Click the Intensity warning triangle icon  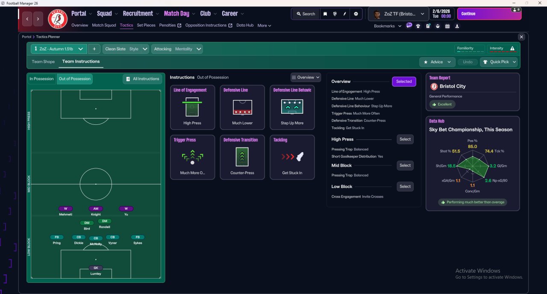tap(512, 48)
